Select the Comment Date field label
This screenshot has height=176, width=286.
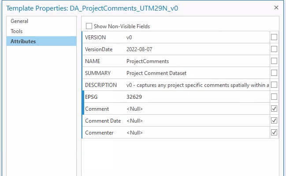coord(103,121)
